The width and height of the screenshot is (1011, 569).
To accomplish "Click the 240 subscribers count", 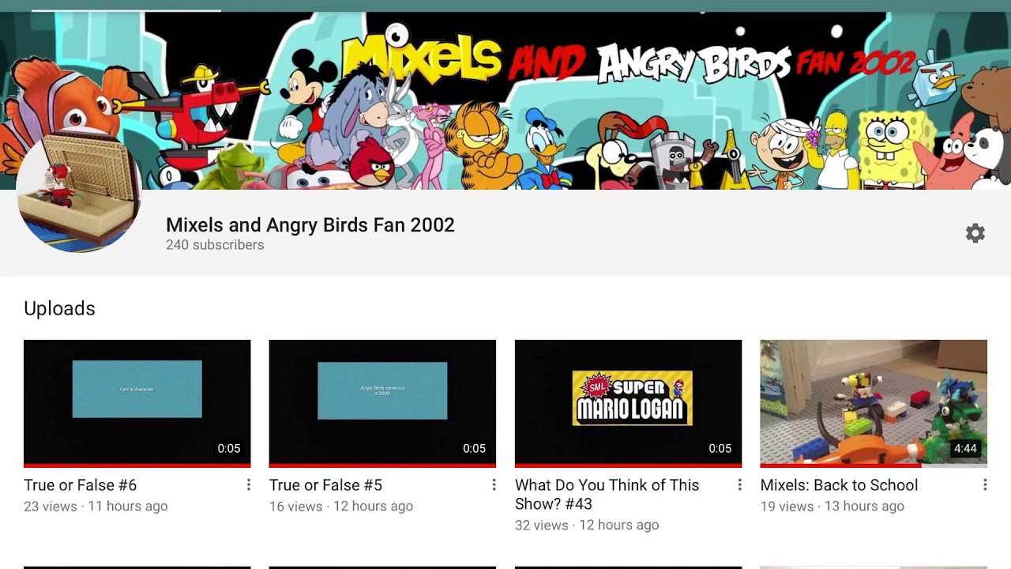I will (x=215, y=245).
